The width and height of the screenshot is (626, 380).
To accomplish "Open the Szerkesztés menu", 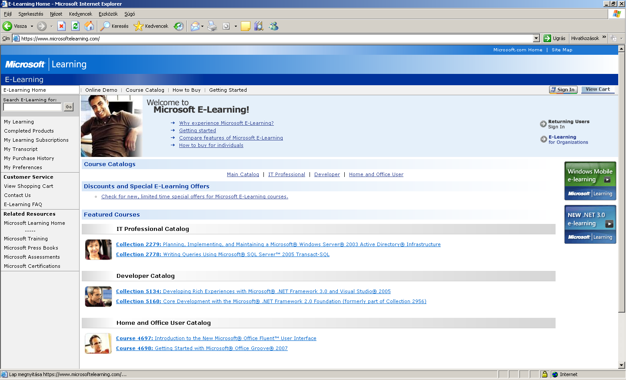I will [30, 14].
